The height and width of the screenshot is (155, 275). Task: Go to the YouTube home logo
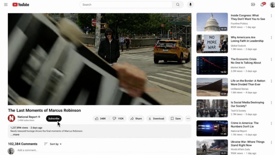[x=21, y=5]
